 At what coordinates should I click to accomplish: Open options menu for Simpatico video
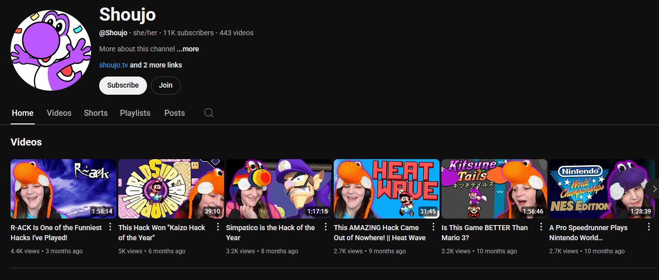click(326, 227)
